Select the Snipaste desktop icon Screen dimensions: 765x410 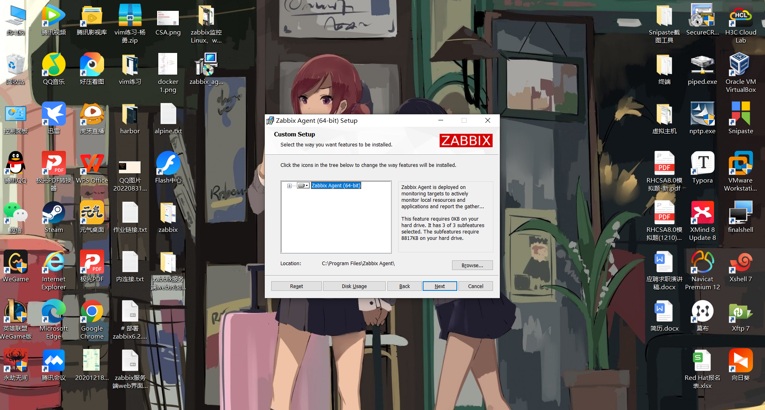click(x=740, y=119)
